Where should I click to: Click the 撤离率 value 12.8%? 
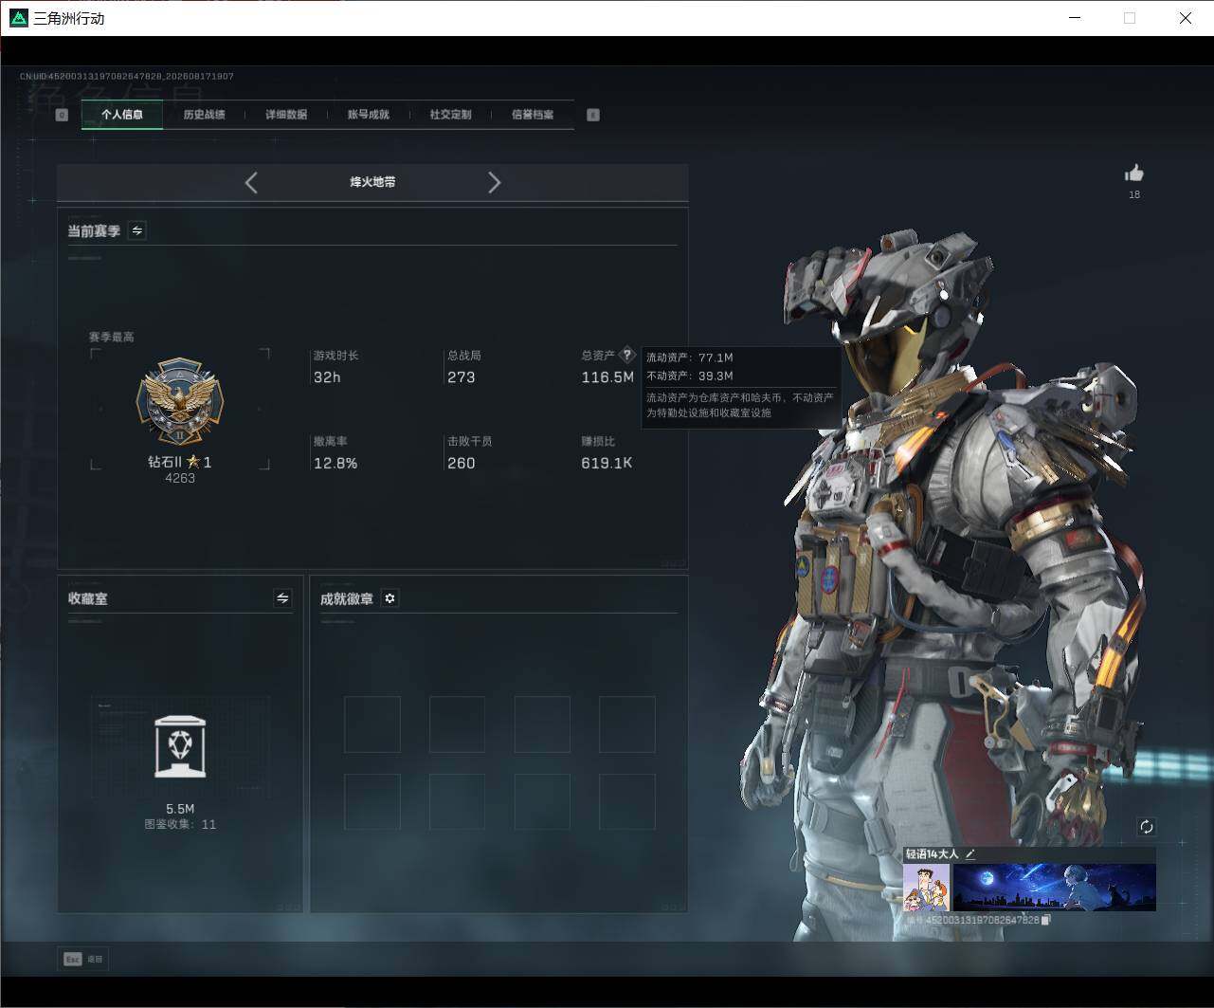335,464
